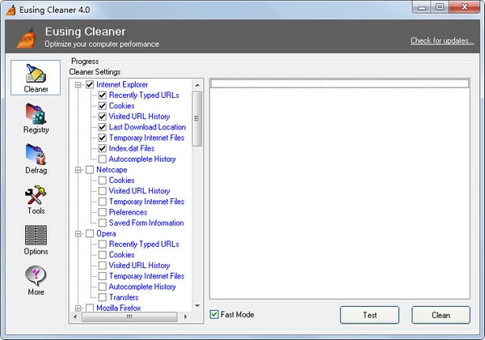This screenshot has height=340, width=485.
Task: Check the Mozilla Firefox group checkbox
Action: pos(90,308)
